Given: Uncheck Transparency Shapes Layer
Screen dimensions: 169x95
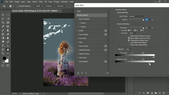Looking at the screenshot, I should point(129,40).
